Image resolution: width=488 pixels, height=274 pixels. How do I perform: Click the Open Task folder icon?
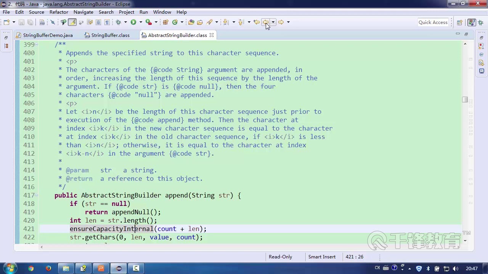pos(200,22)
